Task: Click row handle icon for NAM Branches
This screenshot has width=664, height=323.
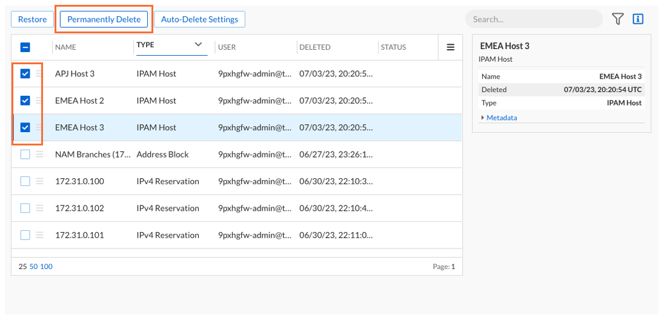Action: click(x=39, y=155)
